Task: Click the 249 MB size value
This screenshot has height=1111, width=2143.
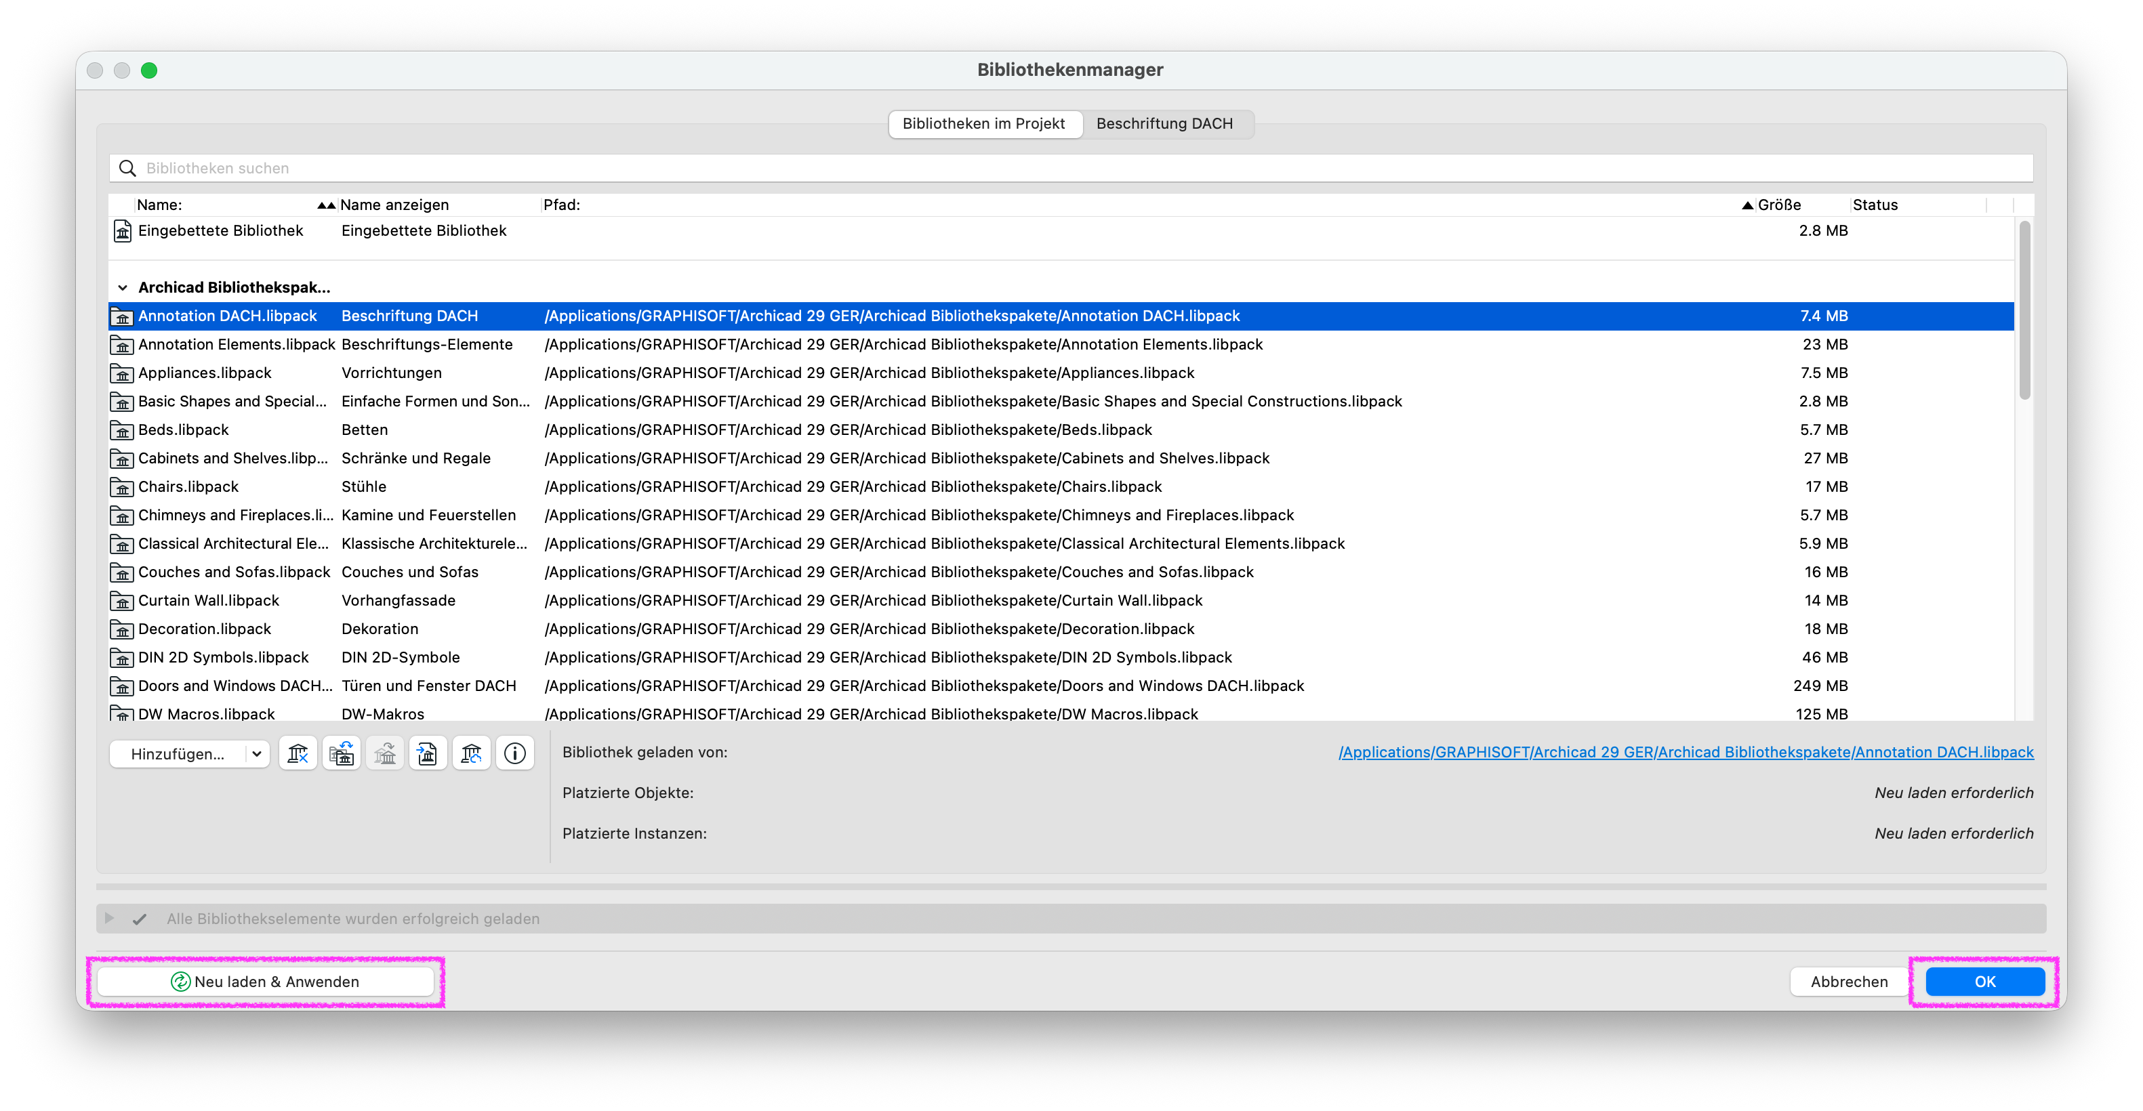Action: point(1820,686)
